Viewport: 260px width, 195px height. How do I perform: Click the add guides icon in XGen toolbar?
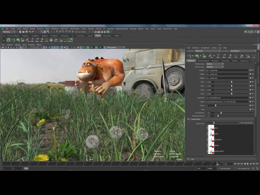tap(204, 56)
